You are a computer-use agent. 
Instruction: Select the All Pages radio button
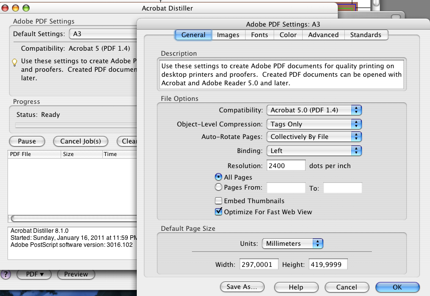(x=219, y=177)
